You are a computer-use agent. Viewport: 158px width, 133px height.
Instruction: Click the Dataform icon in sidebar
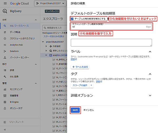coord(5,51)
